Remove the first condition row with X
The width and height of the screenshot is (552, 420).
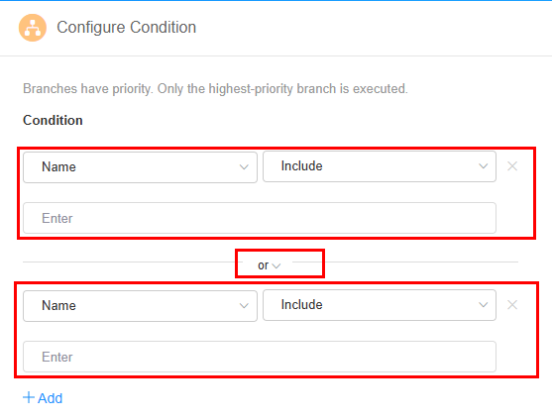tap(512, 166)
